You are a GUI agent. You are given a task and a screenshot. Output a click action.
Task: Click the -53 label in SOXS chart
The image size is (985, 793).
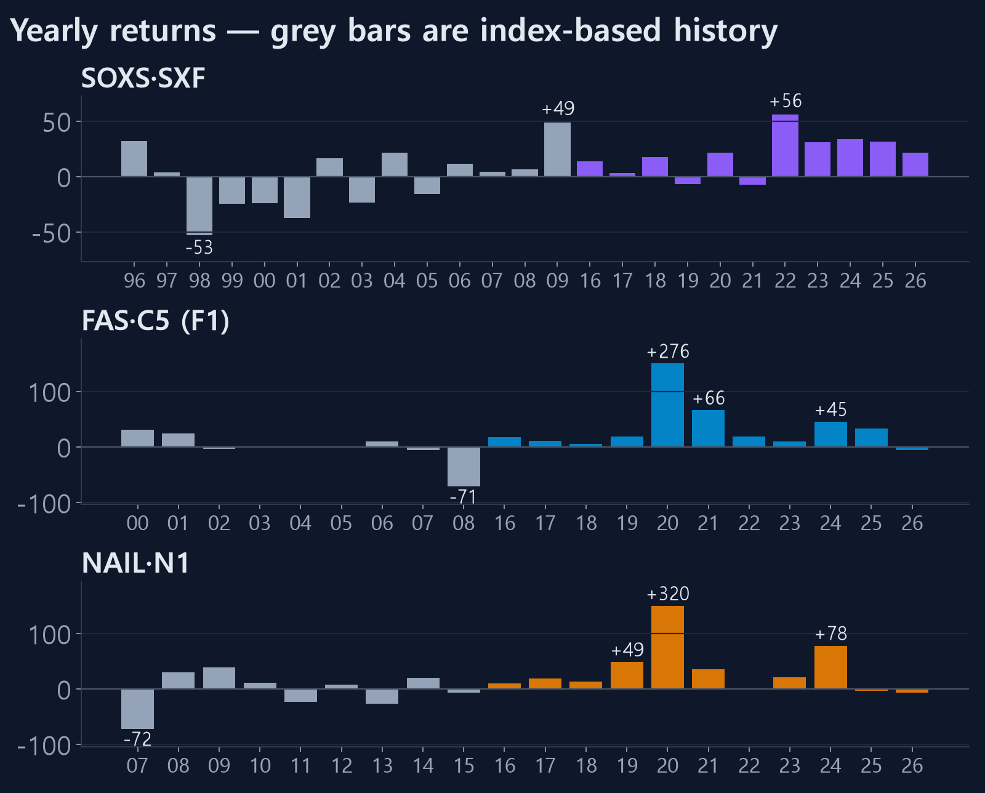199,248
